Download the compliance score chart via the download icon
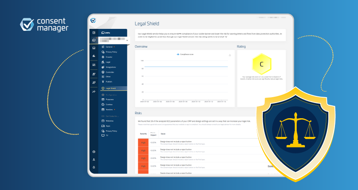This screenshot has height=190, width=358. pyautogui.click(x=230, y=55)
